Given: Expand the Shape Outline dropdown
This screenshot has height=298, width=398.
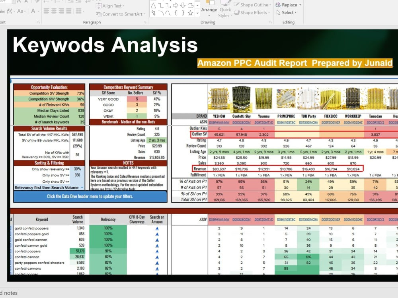Looking at the screenshot, I should coord(270,5).
